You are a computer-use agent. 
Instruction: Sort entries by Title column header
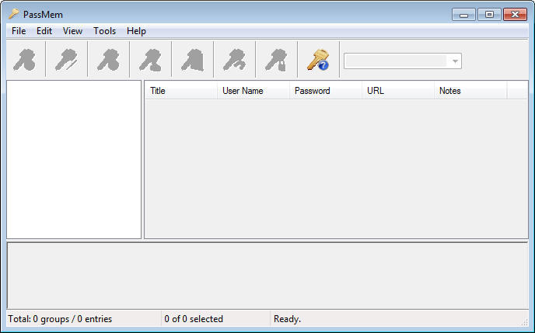click(181, 91)
